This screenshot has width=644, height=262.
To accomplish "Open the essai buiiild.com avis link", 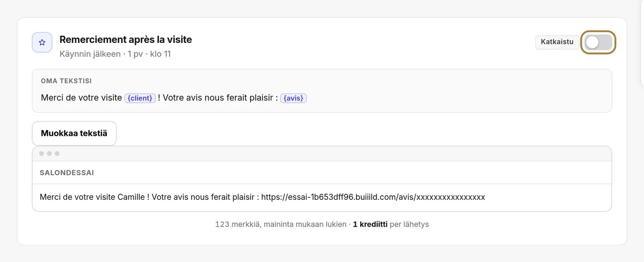I will pos(373,197).
